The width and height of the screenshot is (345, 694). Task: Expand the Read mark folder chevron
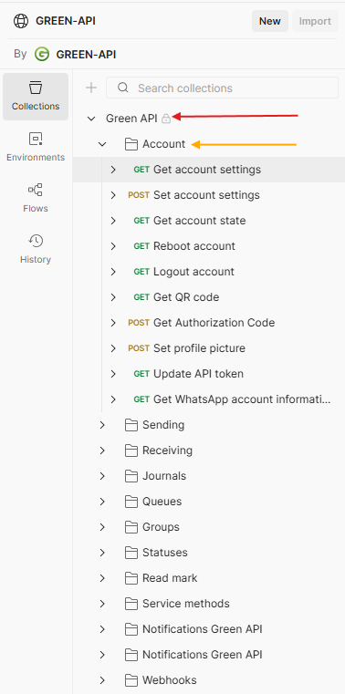tap(102, 578)
